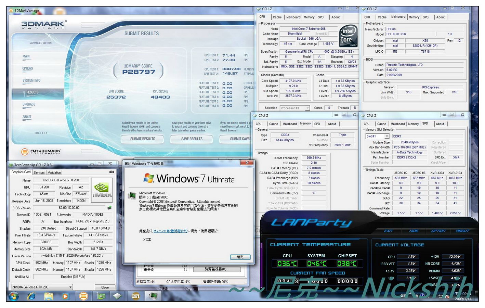
Task: Click the Intel Core logo in CPU-Z
Action: click(x=348, y=37)
